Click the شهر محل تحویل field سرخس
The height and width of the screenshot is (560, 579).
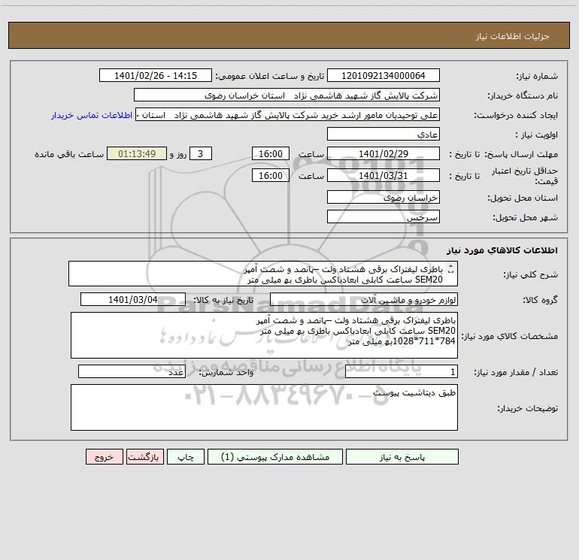tap(383, 216)
